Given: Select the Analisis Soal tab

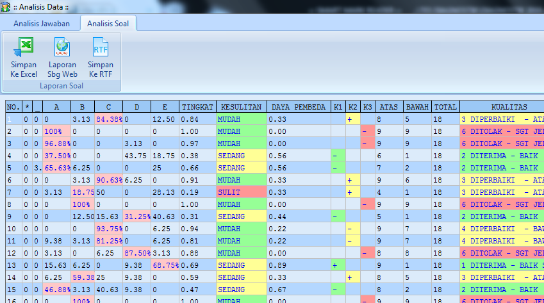Looking at the screenshot, I should pyautogui.click(x=108, y=24).
